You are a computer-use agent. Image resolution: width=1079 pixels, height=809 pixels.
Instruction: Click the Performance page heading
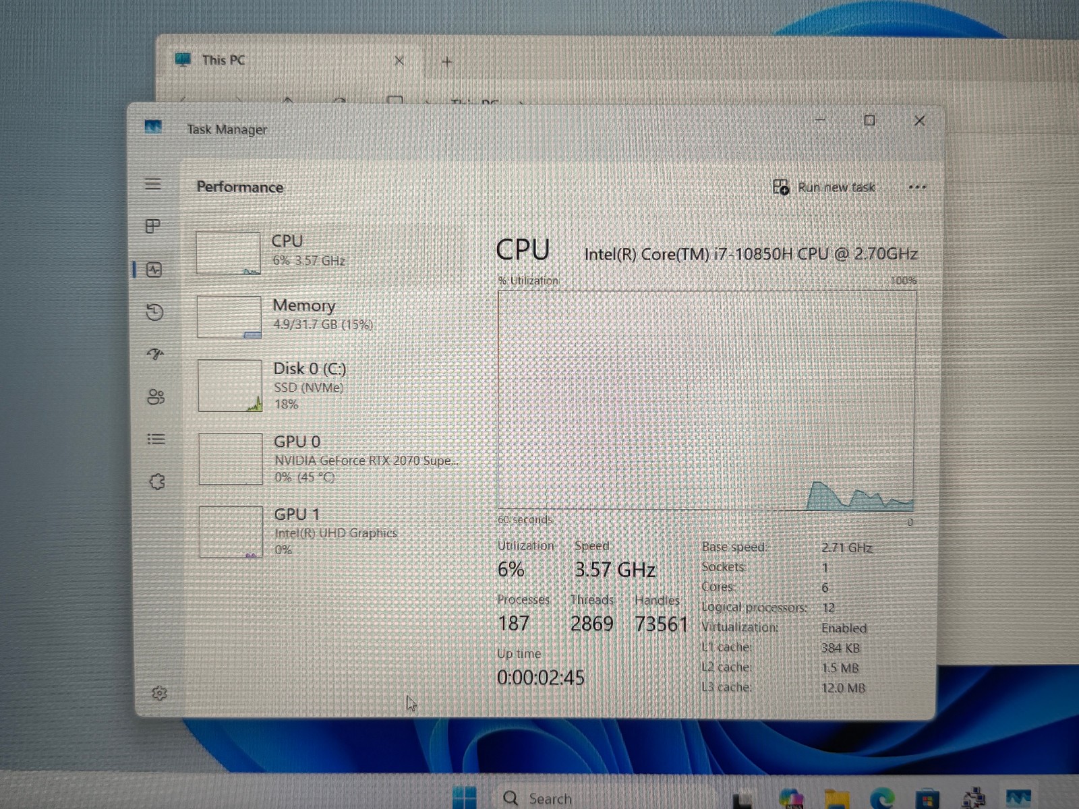pyautogui.click(x=240, y=187)
